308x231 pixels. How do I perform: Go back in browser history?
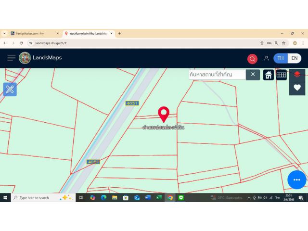coord(5,43)
